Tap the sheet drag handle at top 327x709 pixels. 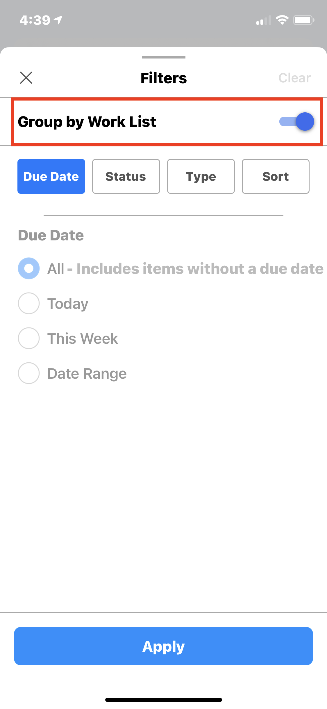pos(163,57)
